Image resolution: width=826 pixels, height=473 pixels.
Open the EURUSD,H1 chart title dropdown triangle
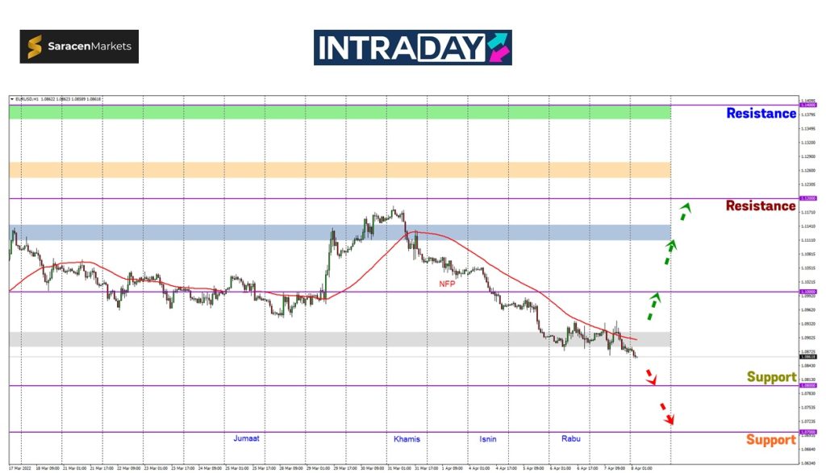click(12, 99)
